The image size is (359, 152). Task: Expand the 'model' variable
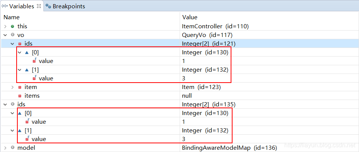pos(6,148)
